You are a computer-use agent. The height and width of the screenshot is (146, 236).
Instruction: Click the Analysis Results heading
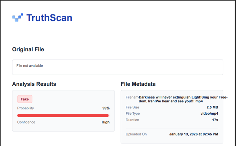pyautogui.click(x=34, y=84)
